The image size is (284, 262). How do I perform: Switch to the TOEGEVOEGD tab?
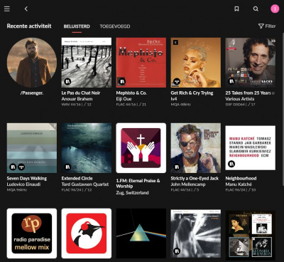pos(115,26)
